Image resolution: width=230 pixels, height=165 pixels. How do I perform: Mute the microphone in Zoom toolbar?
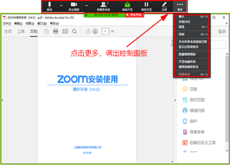[x=49, y=6]
